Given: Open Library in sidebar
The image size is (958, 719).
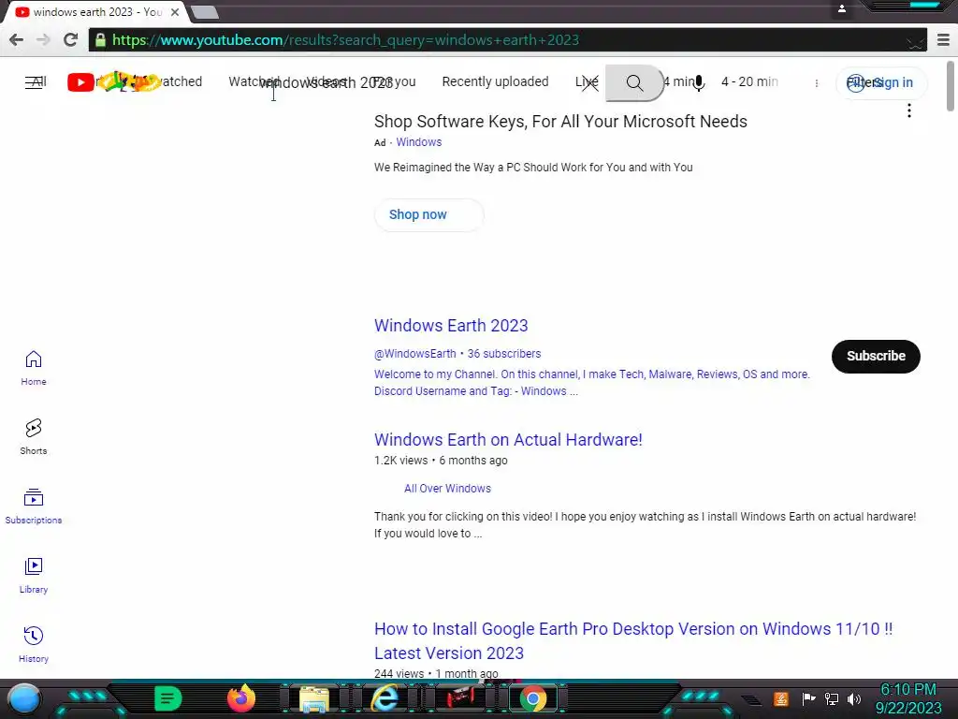Looking at the screenshot, I should (x=34, y=576).
